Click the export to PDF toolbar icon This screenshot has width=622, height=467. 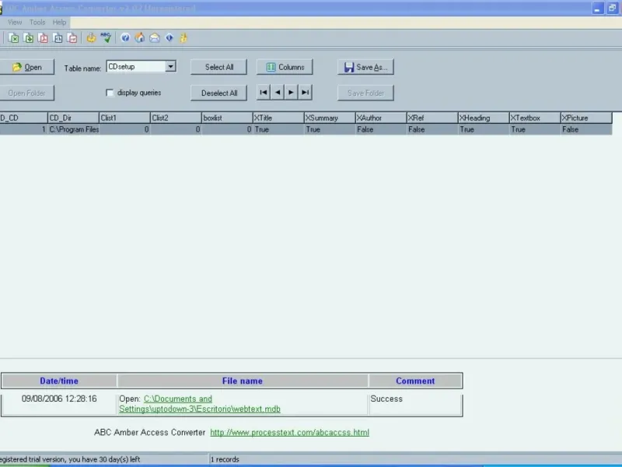(43, 38)
